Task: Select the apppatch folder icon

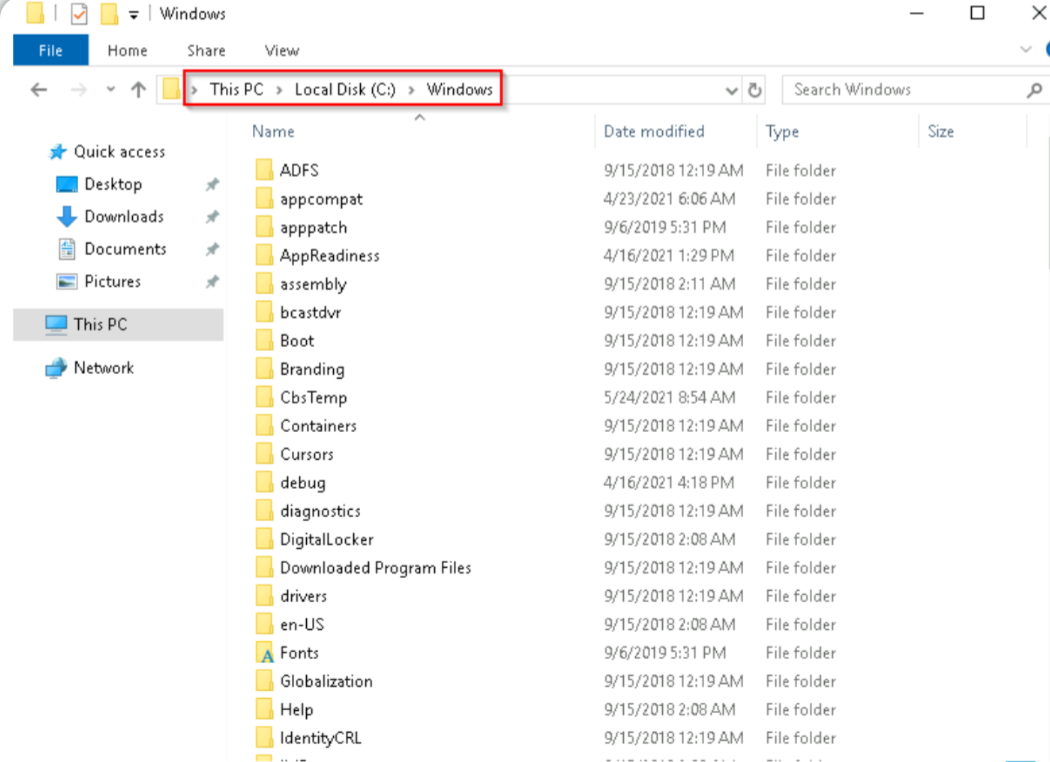Action: [x=264, y=227]
